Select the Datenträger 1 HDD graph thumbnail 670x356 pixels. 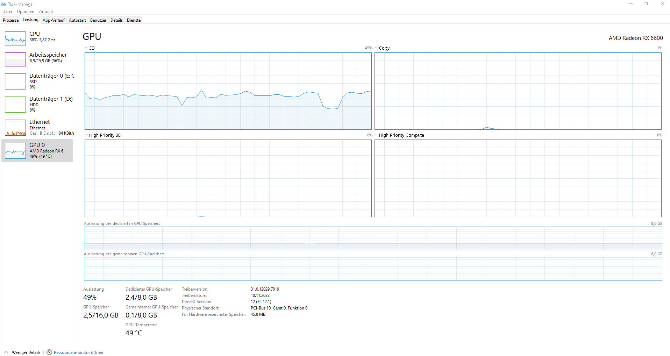pos(15,105)
